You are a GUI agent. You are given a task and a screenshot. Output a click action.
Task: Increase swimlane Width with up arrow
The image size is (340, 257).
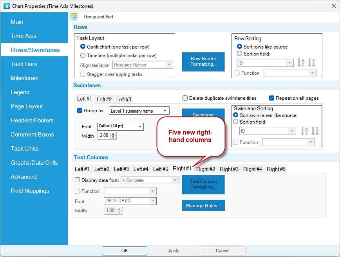[113, 134]
